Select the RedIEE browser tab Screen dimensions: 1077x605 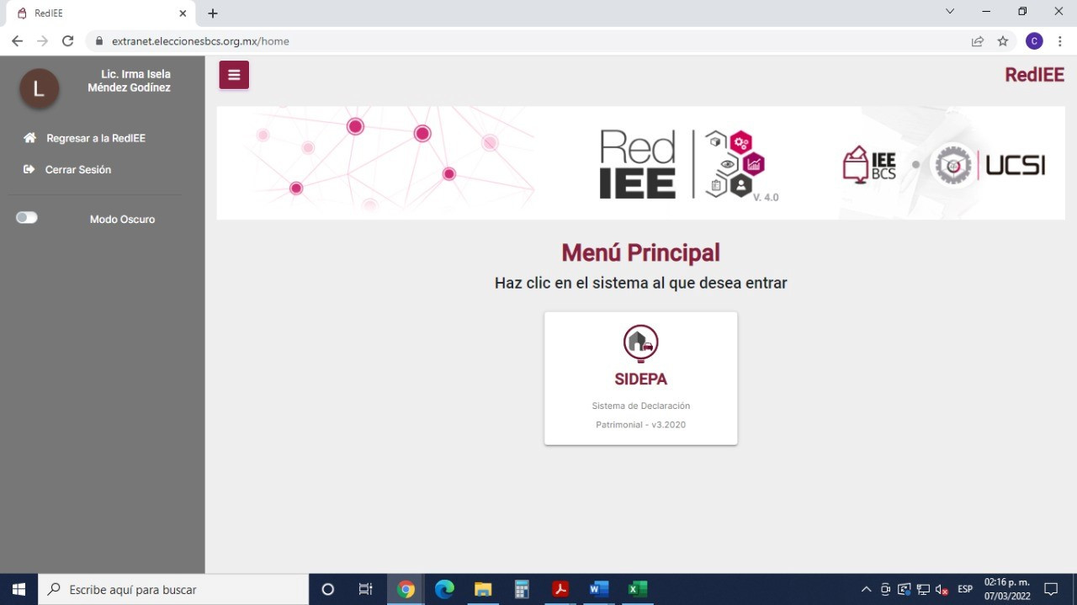pos(97,13)
